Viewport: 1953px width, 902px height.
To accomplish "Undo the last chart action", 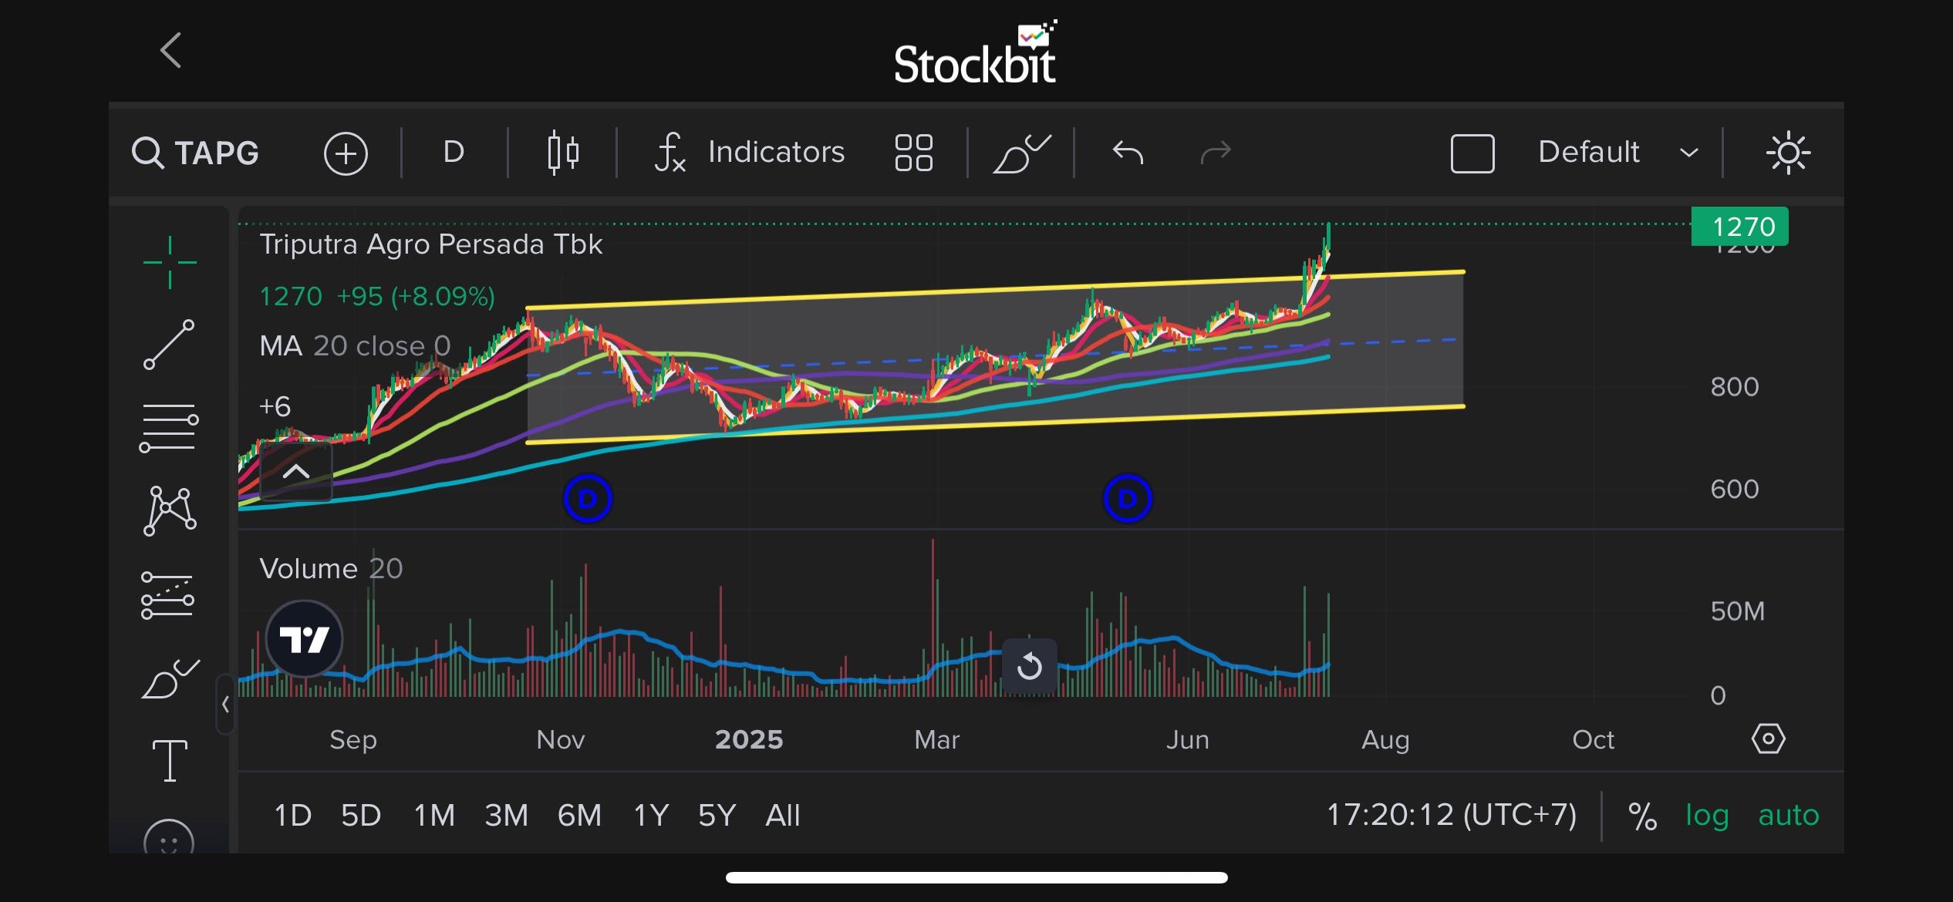I will click(x=1128, y=153).
